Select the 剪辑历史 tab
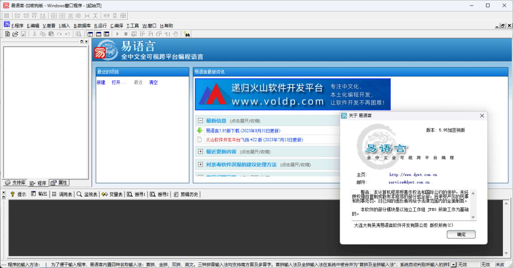 [186, 194]
